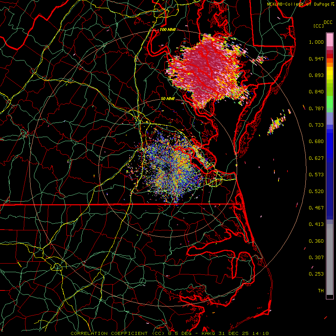Image resolution: width=336 pixels, height=336 pixels.
Task: Click the radar center clutter near KAKQ
Action: (169, 168)
